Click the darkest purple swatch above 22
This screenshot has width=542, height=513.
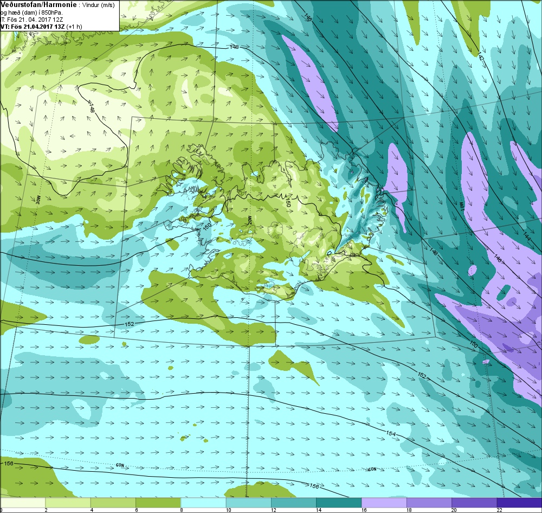(x=519, y=502)
